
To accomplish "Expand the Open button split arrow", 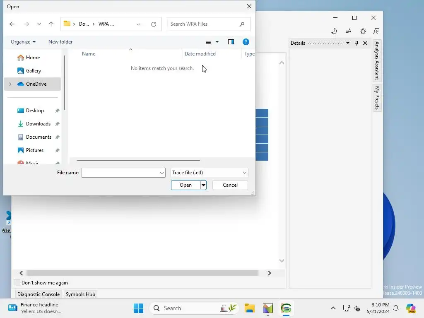I will click(x=203, y=185).
